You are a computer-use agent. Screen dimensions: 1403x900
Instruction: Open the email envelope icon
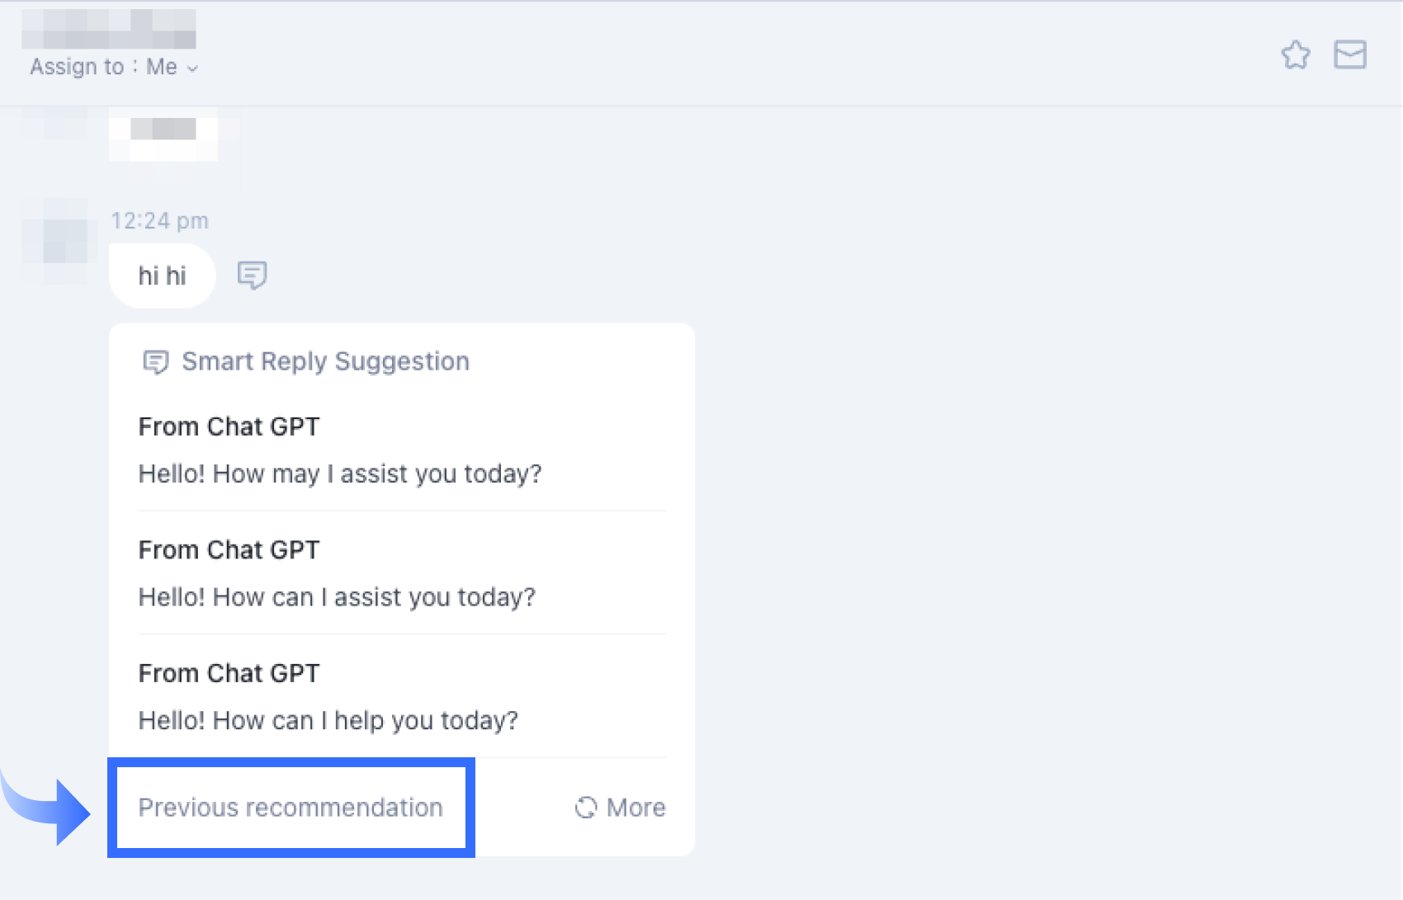[x=1351, y=56]
